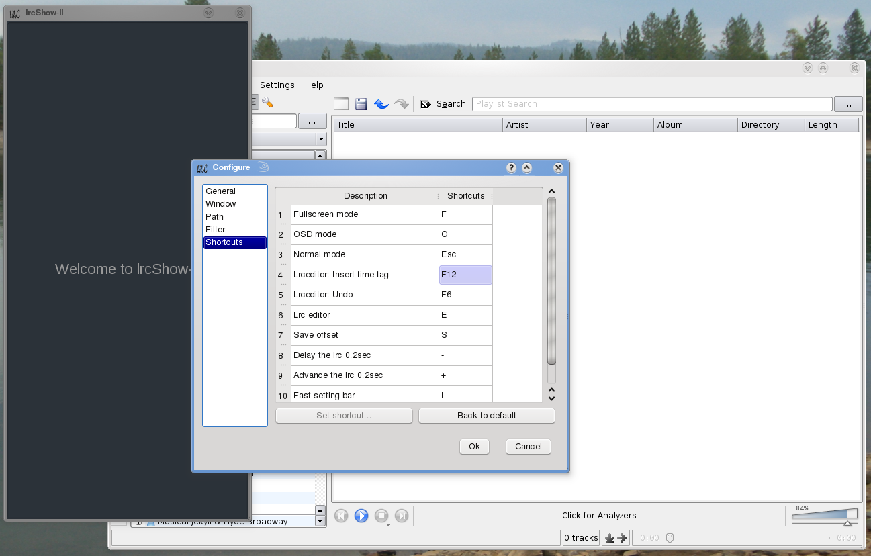Screen dimensions: 871x556
Task: Click the next track button
Action: pos(402,516)
